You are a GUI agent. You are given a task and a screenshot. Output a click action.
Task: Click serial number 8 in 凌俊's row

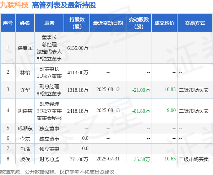pyautogui.click(x=8, y=159)
